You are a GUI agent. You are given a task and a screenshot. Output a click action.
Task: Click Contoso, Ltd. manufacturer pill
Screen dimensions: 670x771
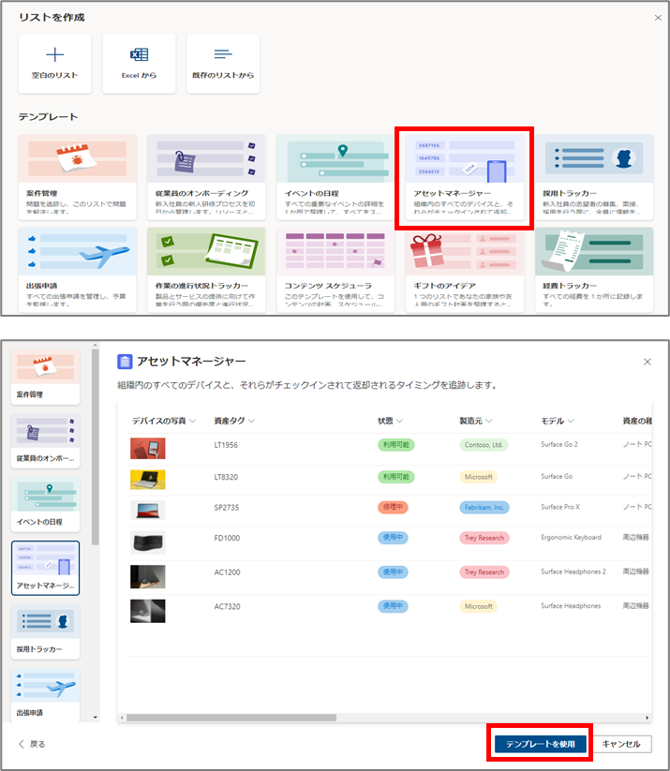pyautogui.click(x=484, y=444)
